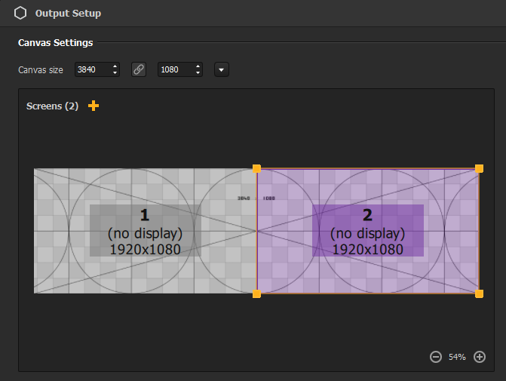Decrease canvas width with down arrow
The height and width of the screenshot is (381, 506).
tap(115, 73)
